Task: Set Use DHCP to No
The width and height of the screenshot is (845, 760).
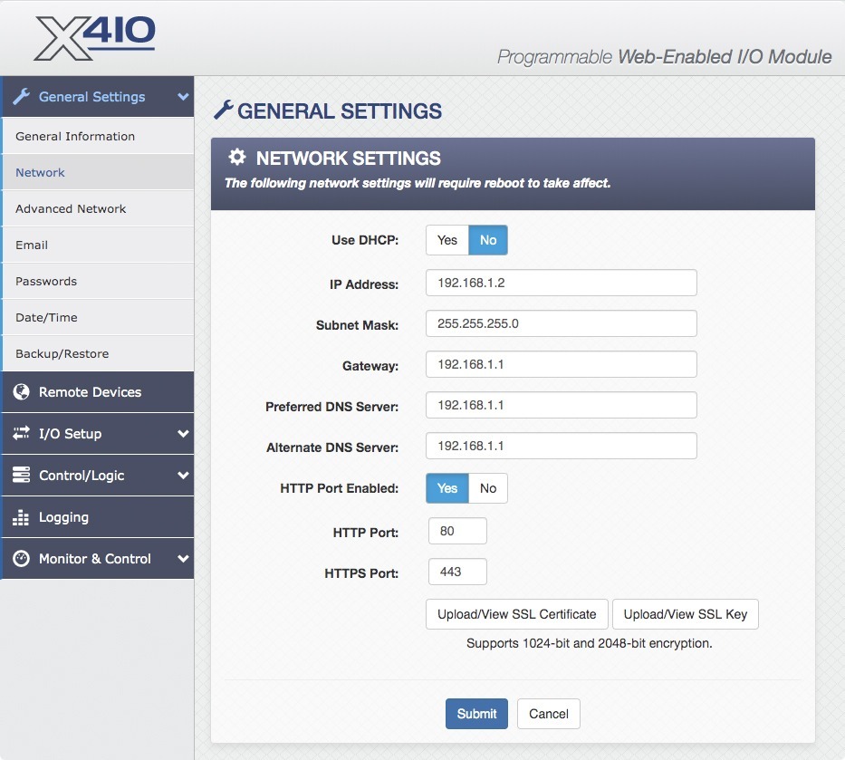Action: pyautogui.click(x=488, y=240)
